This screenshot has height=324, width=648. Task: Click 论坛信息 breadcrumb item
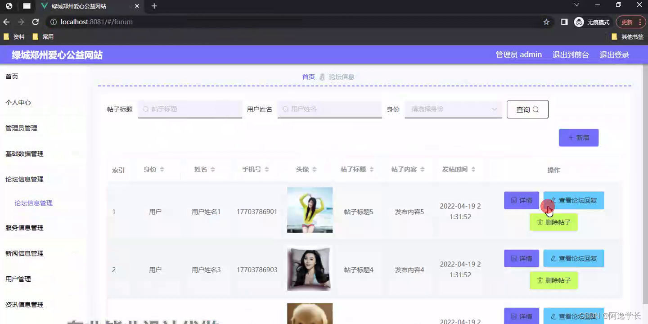[341, 77]
